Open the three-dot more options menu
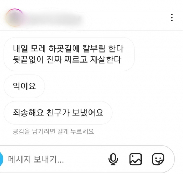The height and width of the screenshot is (174, 183). coord(172,18)
